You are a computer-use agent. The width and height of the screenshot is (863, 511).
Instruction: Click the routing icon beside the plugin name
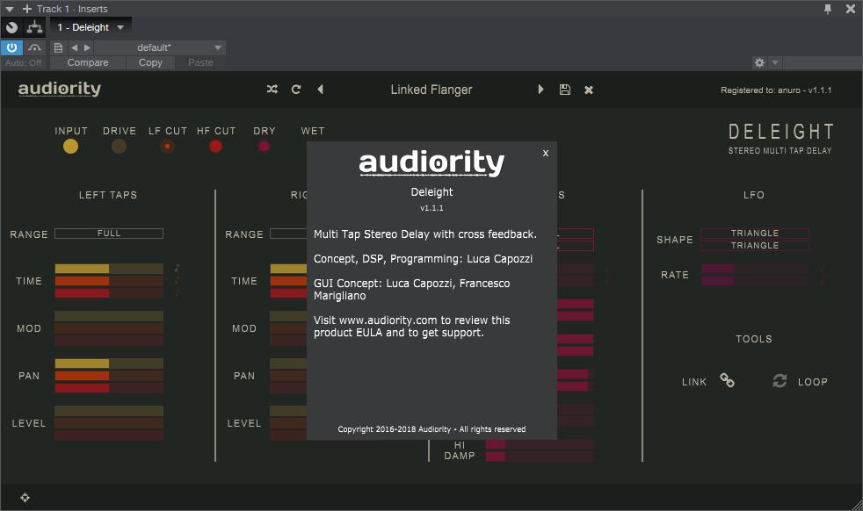pyautogui.click(x=34, y=27)
